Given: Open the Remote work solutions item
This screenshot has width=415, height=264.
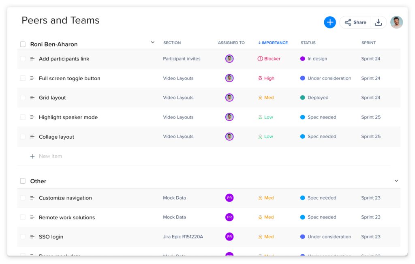Looking at the screenshot, I should tap(67, 217).
